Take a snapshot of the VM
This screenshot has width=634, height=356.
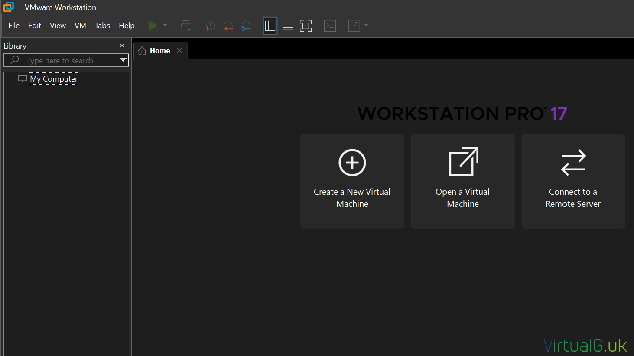point(210,26)
